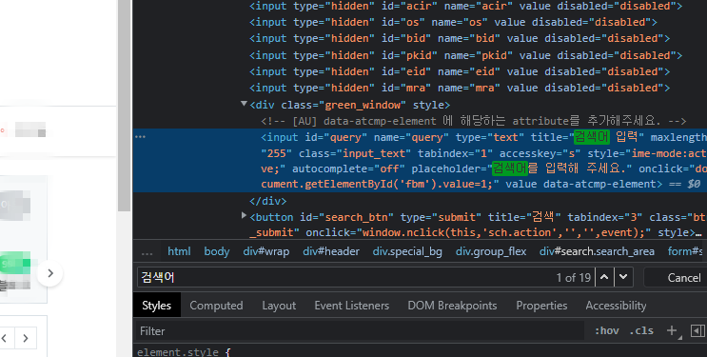
Task: Open the Accessibility tab
Action: click(x=616, y=306)
